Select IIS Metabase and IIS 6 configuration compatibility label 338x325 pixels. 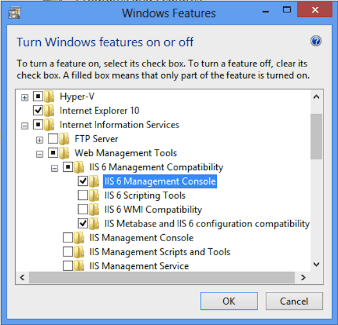(207, 224)
